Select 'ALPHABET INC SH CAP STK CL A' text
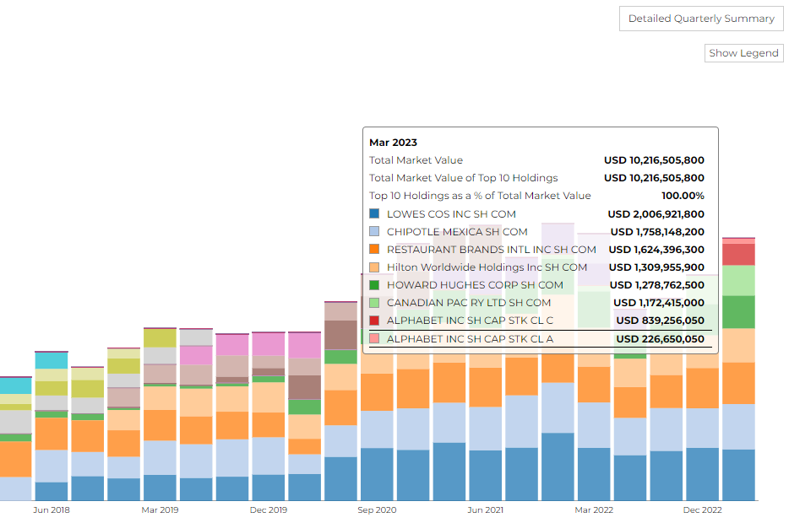Screen dimensions: 789x523 click(470, 338)
